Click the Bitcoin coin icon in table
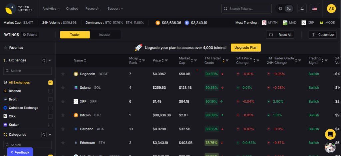The image size is (341, 156). 76,115
